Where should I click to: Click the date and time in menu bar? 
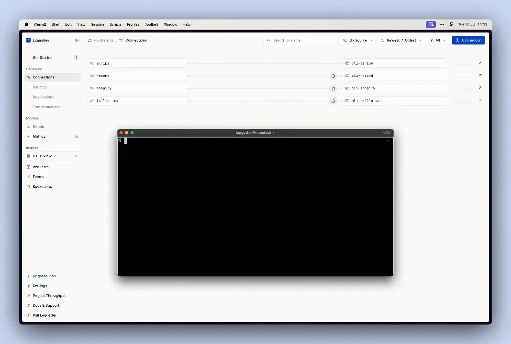473,24
